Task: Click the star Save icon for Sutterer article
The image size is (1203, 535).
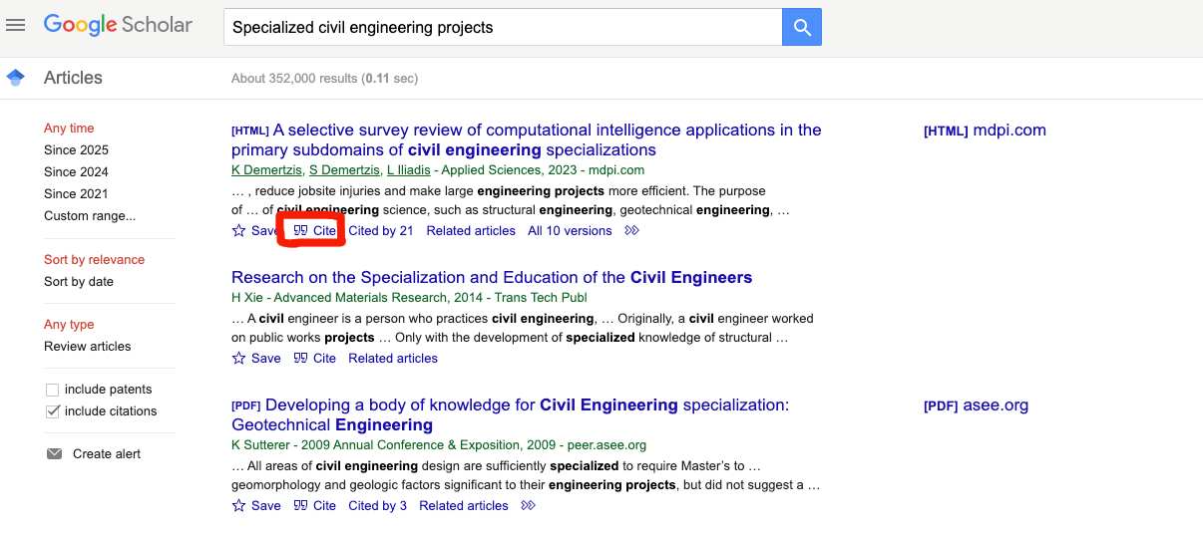Action: pos(238,506)
